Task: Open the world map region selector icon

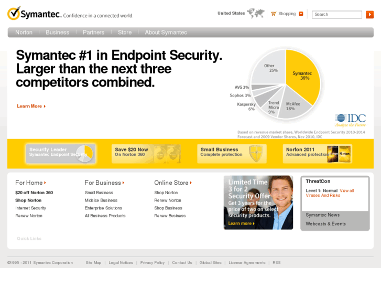Action: (x=256, y=13)
